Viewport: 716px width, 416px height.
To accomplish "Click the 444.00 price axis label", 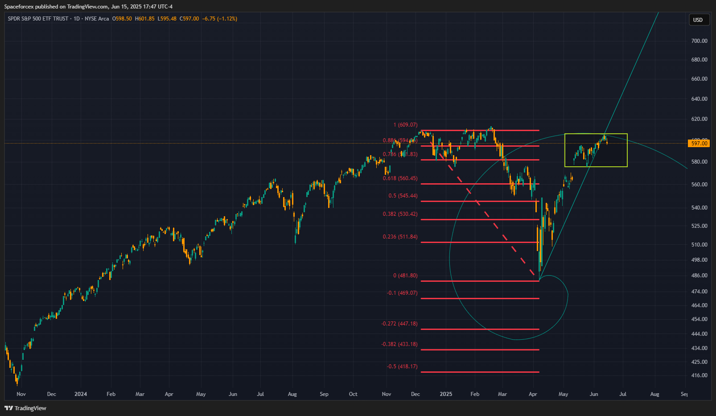I will point(699,334).
